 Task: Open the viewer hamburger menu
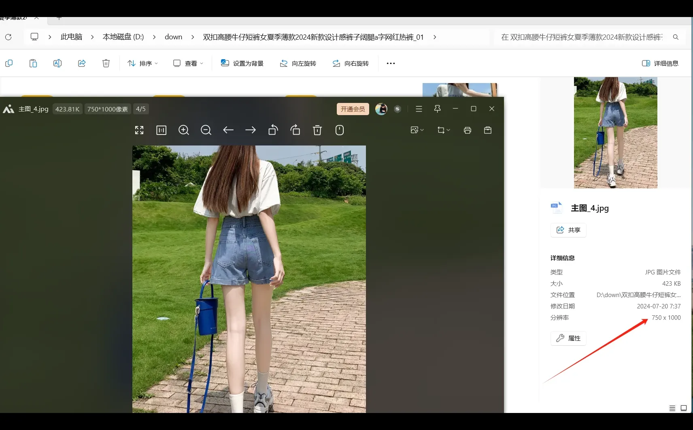pyautogui.click(x=419, y=109)
